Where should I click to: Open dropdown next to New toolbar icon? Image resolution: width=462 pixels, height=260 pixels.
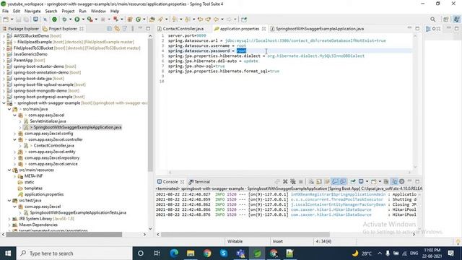tap(12, 19)
